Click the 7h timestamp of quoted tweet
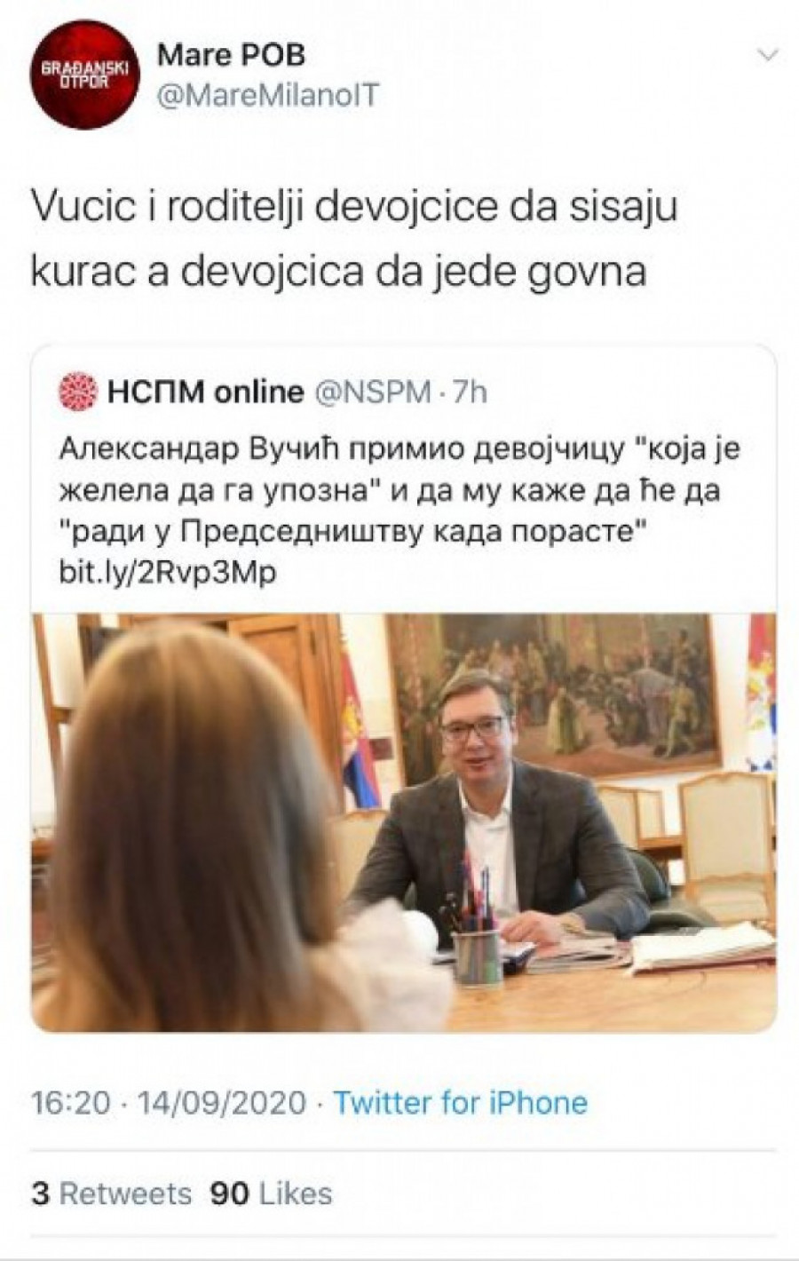Viewport: 799px width, 1261px height. 471,392
